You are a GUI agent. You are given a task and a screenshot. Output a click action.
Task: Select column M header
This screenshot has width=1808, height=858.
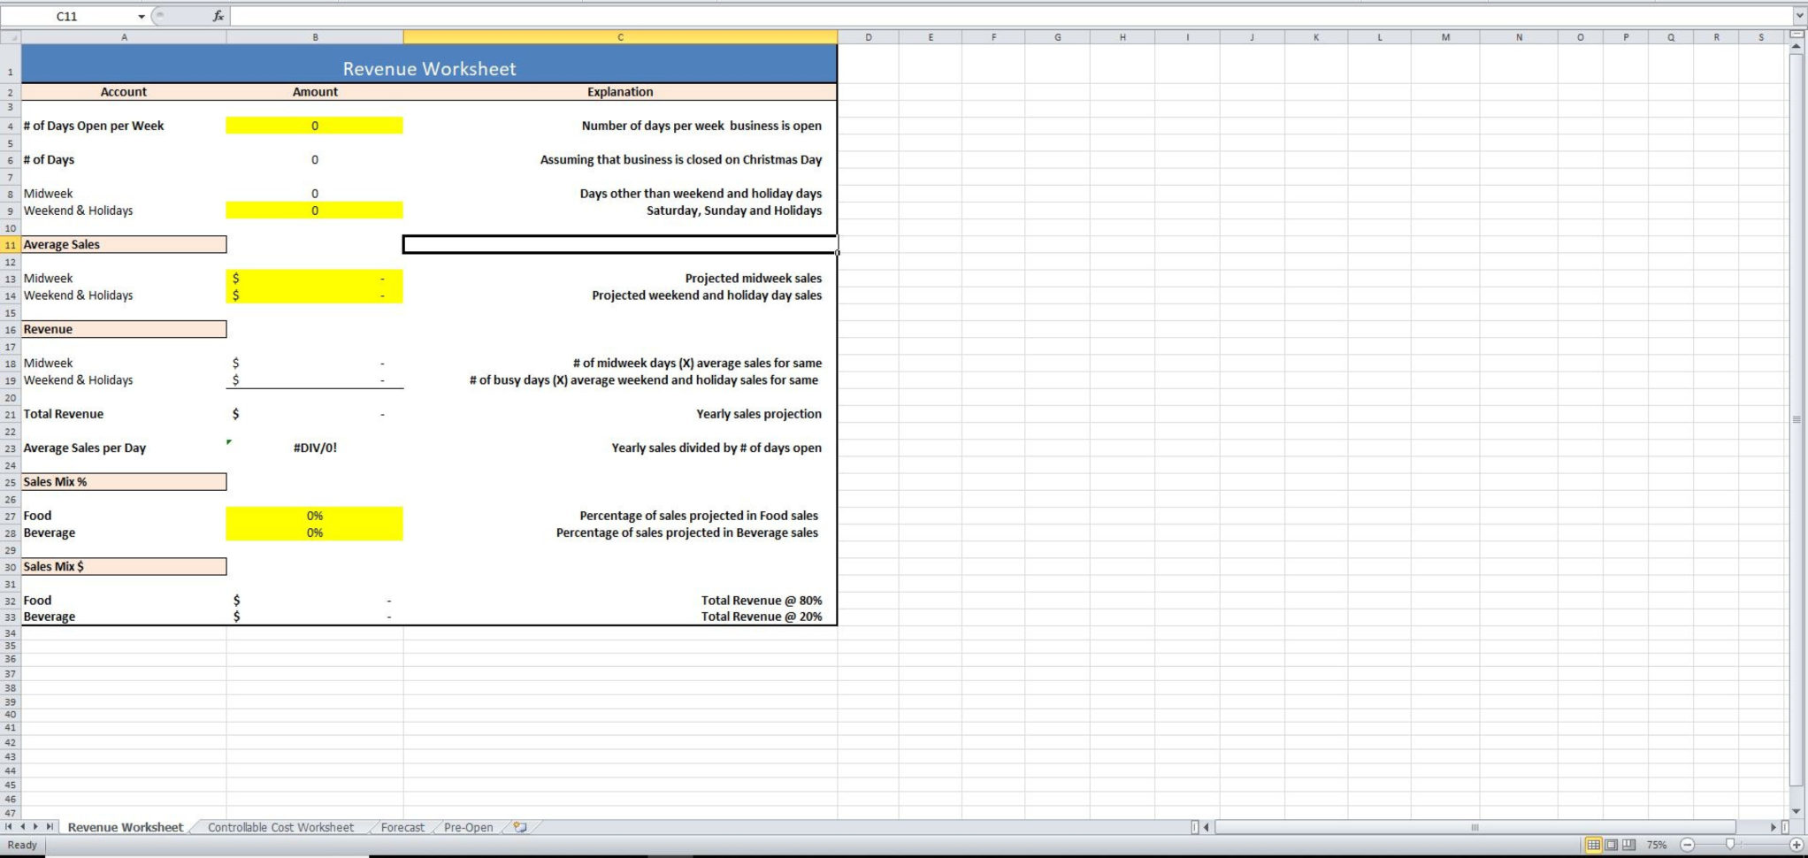tap(1445, 37)
